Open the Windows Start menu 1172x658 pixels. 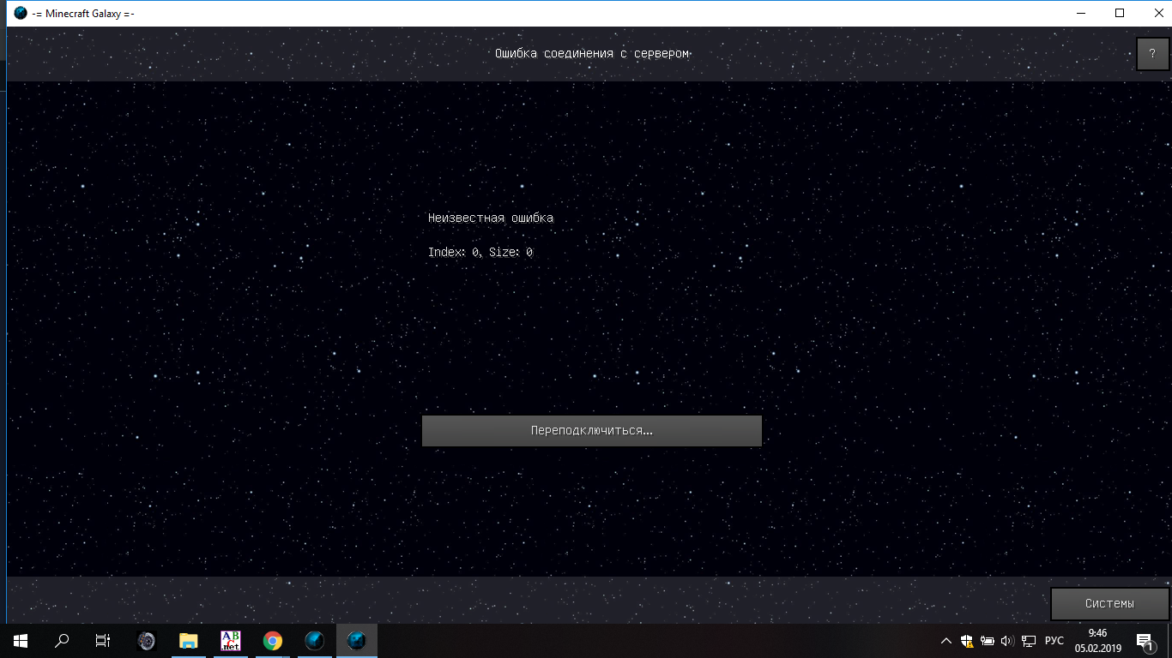(x=21, y=640)
